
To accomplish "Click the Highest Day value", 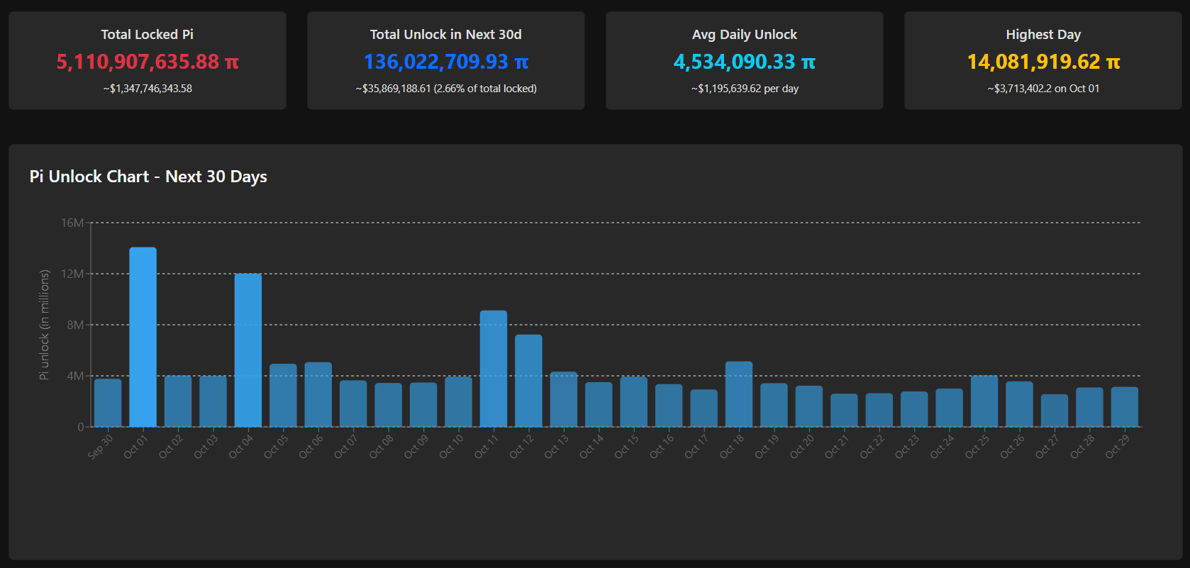I will pos(1043,62).
